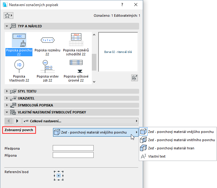Click the Referenční bod label
The image size is (217, 188).
tap(16, 172)
